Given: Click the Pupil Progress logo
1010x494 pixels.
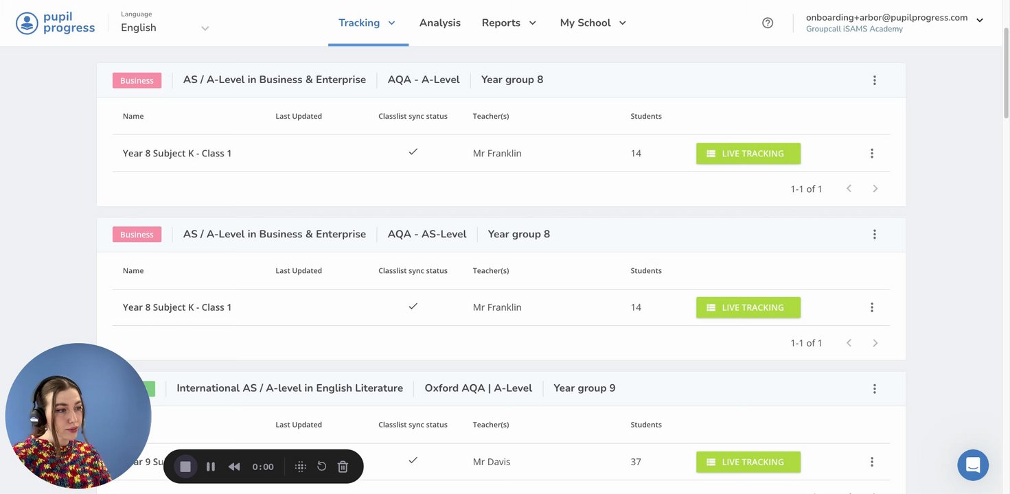Looking at the screenshot, I should click(x=56, y=23).
